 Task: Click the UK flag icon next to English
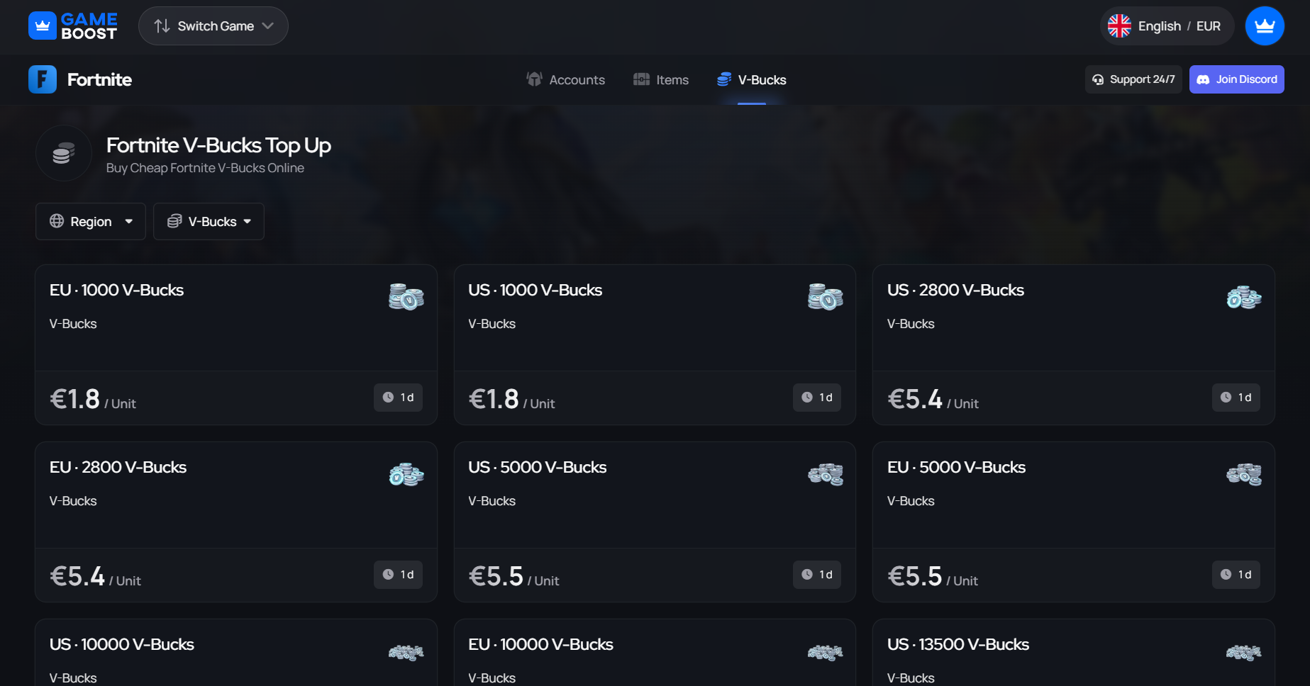click(1119, 26)
